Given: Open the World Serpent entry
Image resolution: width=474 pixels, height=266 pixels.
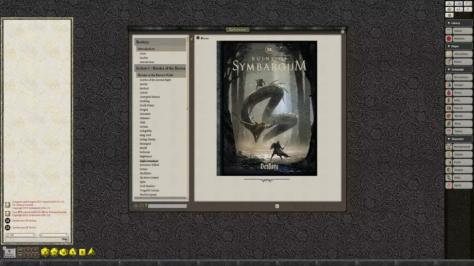Looking at the screenshot, I should 148,195.
